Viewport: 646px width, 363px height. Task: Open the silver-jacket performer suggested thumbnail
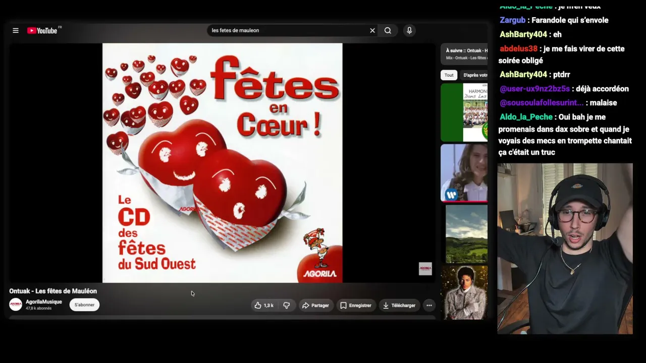click(464, 293)
